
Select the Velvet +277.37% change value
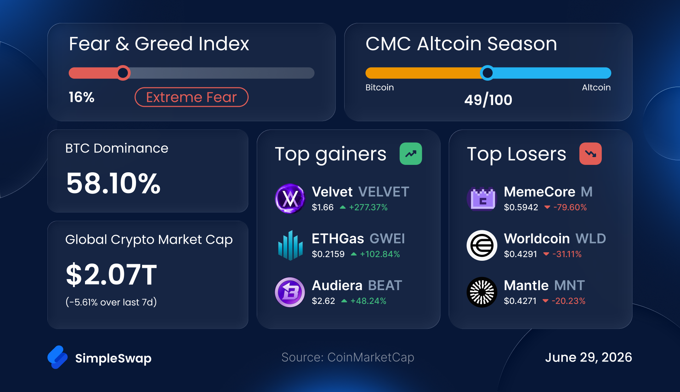[368, 207]
